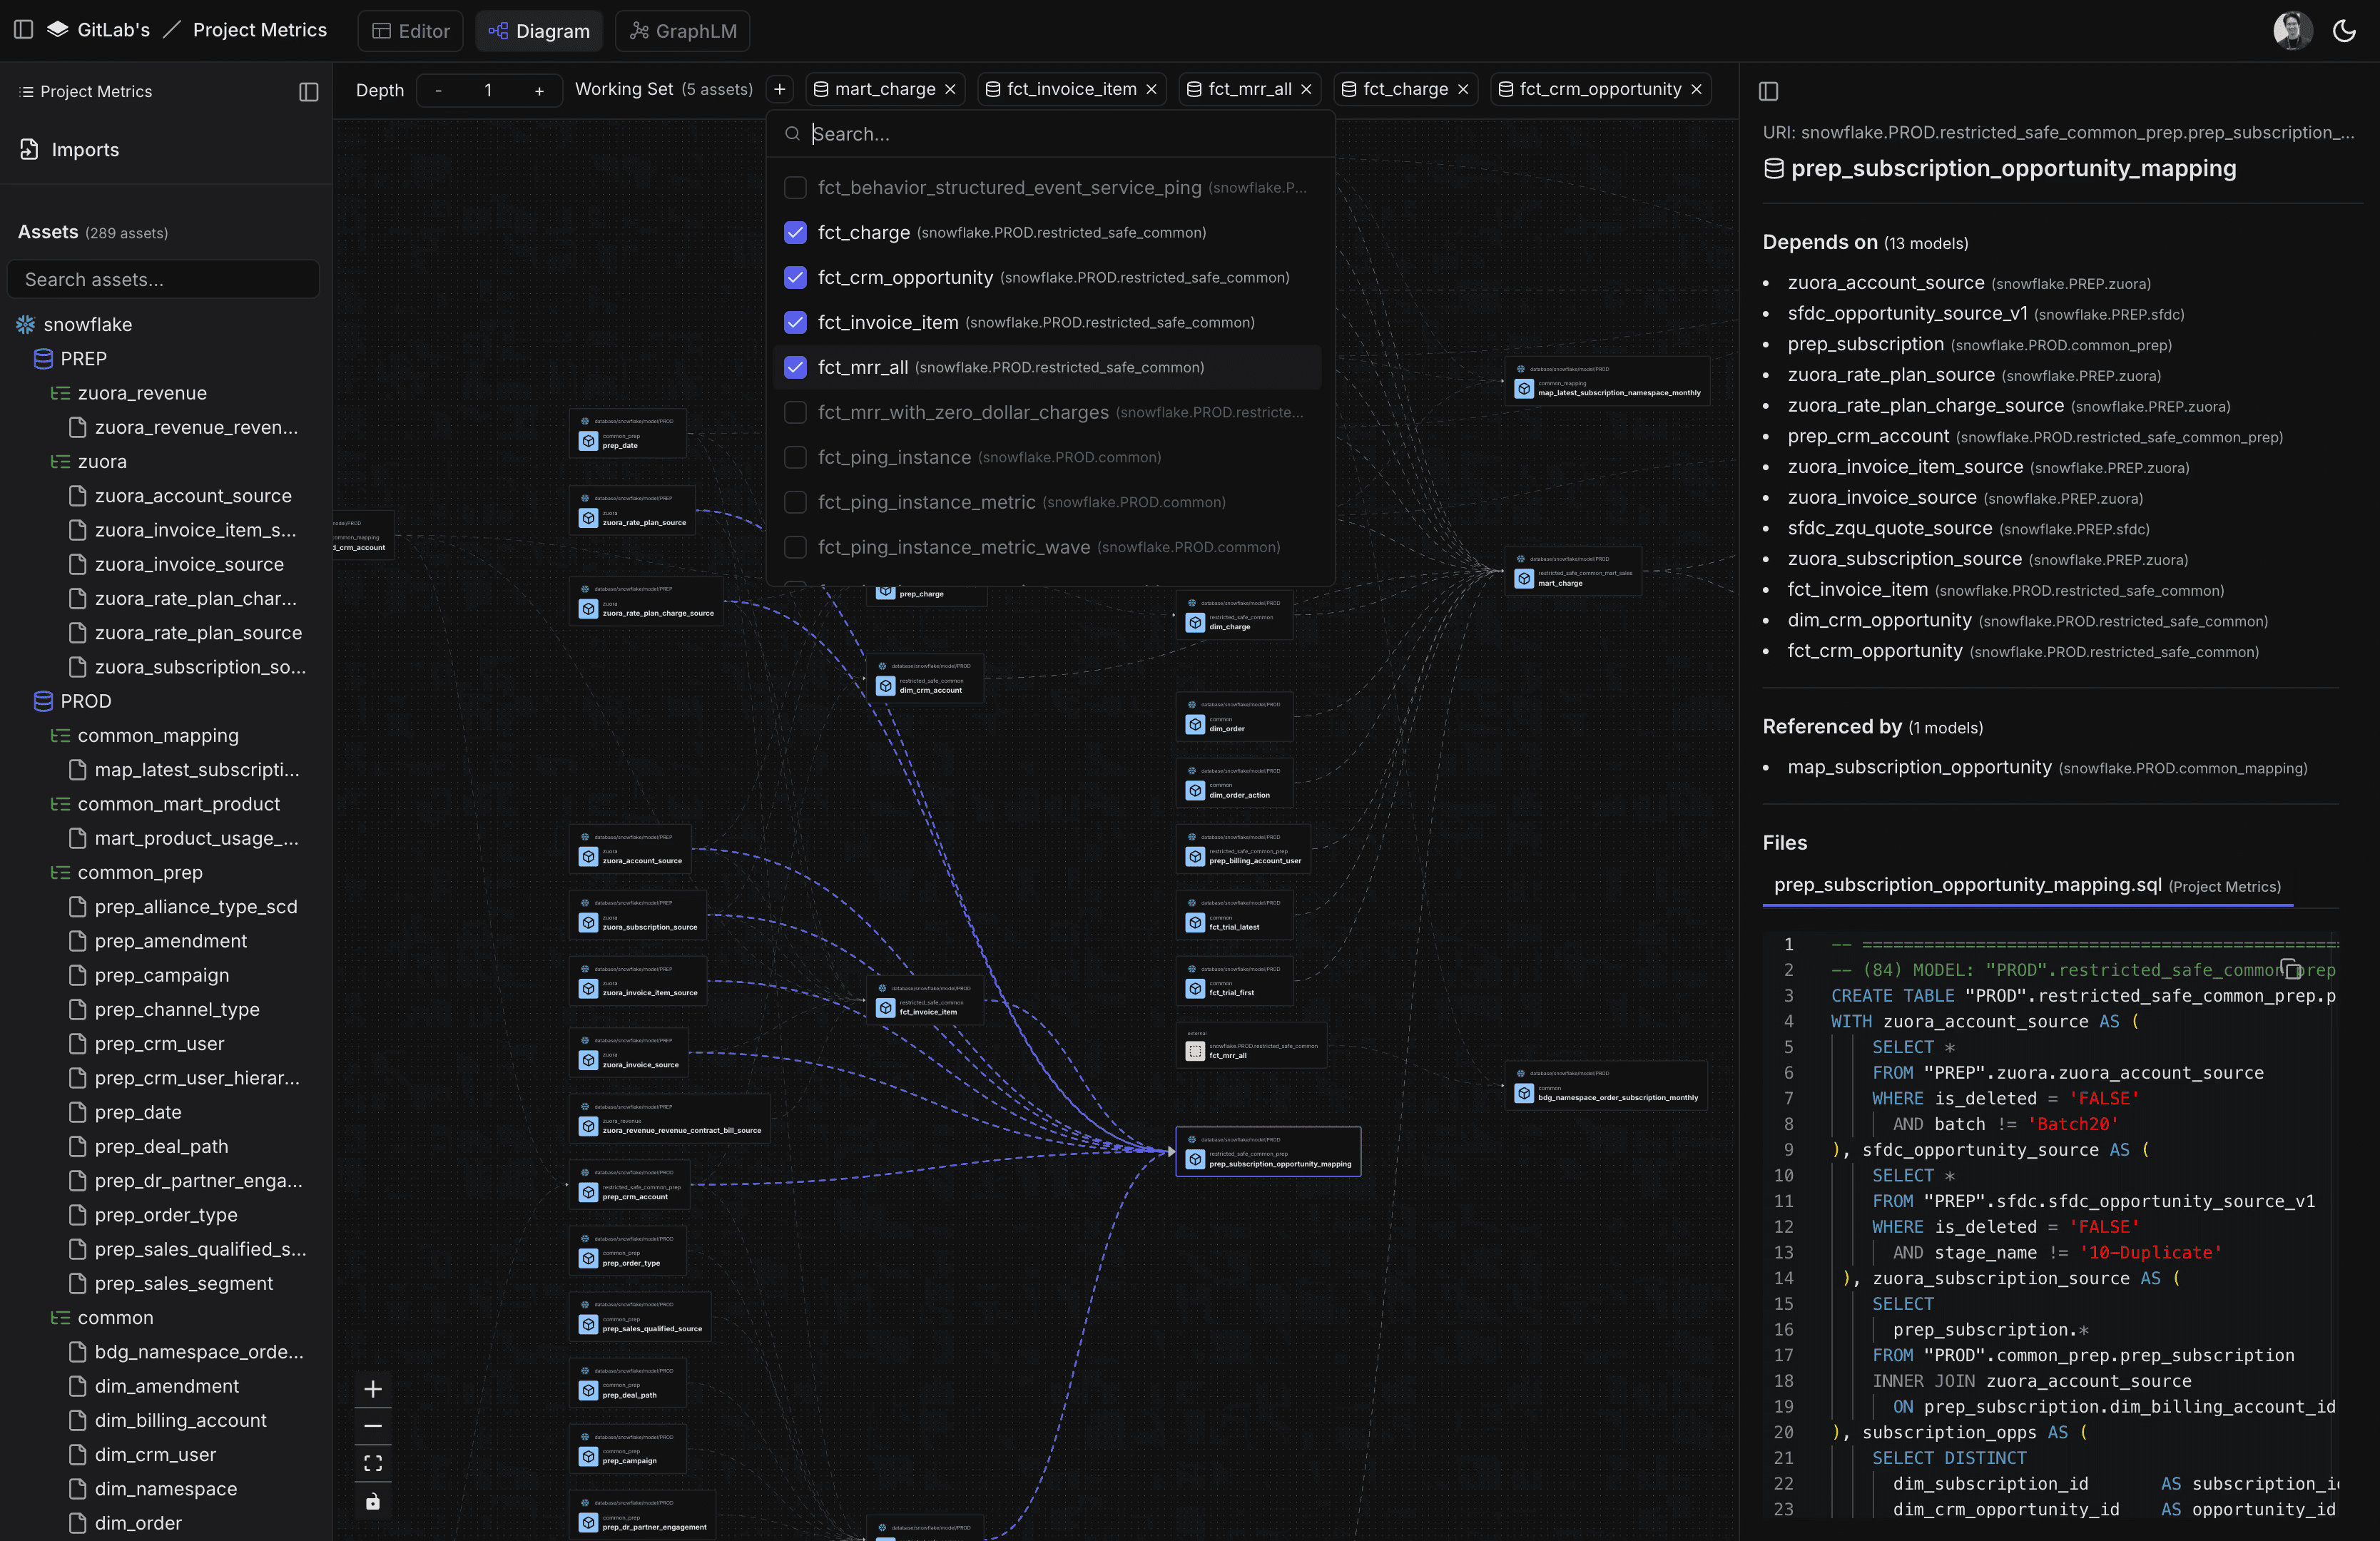The width and height of the screenshot is (2380, 1541).
Task: Open zuora_account_source dependency link
Action: [x=1886, y=283]
